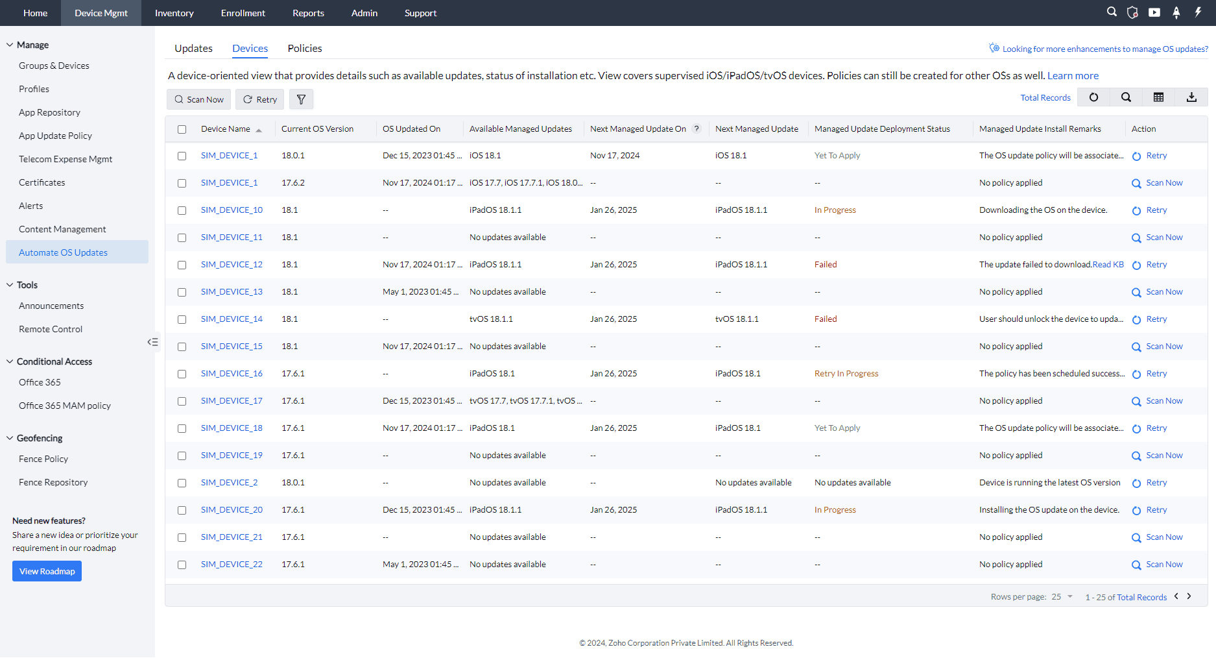Viewport: 1216px width, 658px height.
Task: Check the box for SIM_DEVICE_10
Action: [x=182, y=210]
